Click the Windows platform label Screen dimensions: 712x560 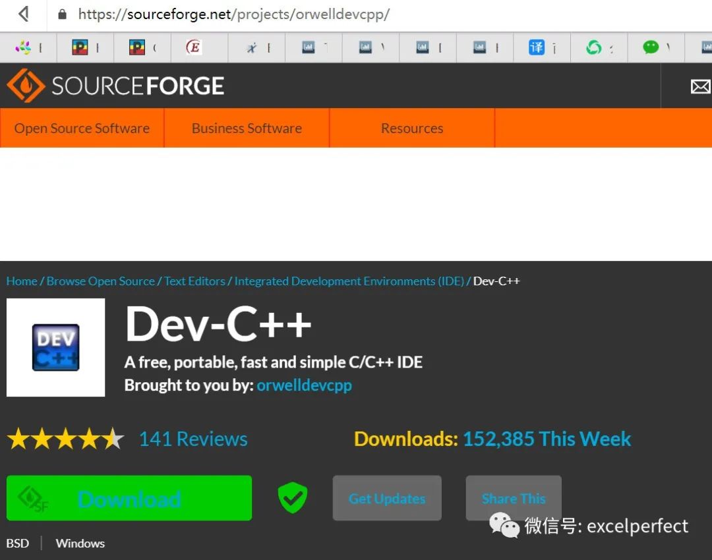pyautogui.click(x=80, y=544)
